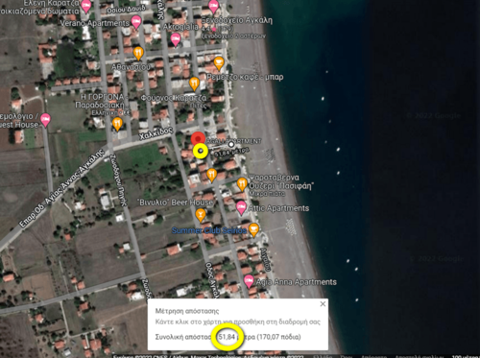Image resolution: width=480 pixels, height=358 pixels.
Task: Select the Guest House hotel pin
Action: pyautogui.click(x=45, y=120)
